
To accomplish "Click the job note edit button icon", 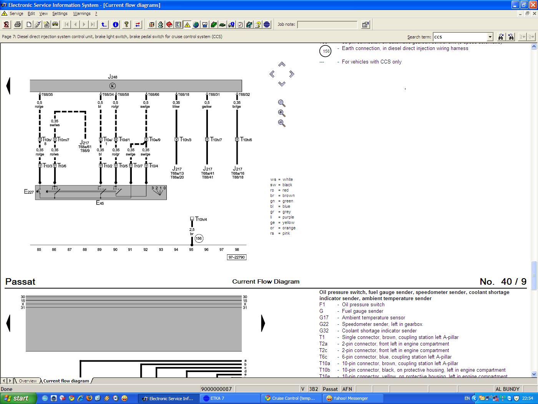I will (x=365, y=25).
